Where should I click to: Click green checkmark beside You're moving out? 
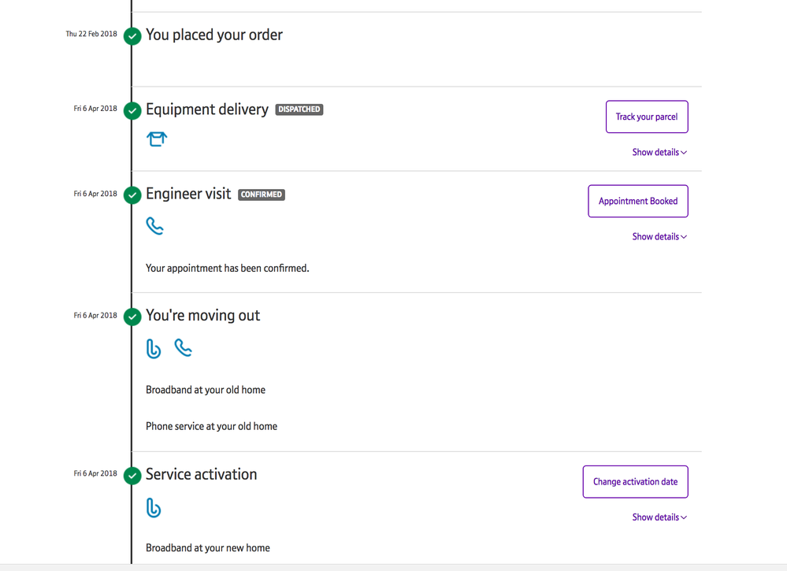[132, 317]
